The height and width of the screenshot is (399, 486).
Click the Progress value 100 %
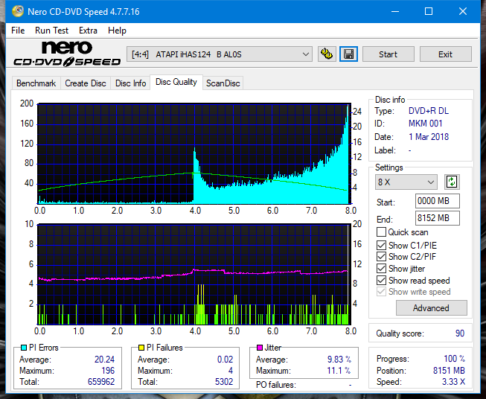tap(455, 358)
